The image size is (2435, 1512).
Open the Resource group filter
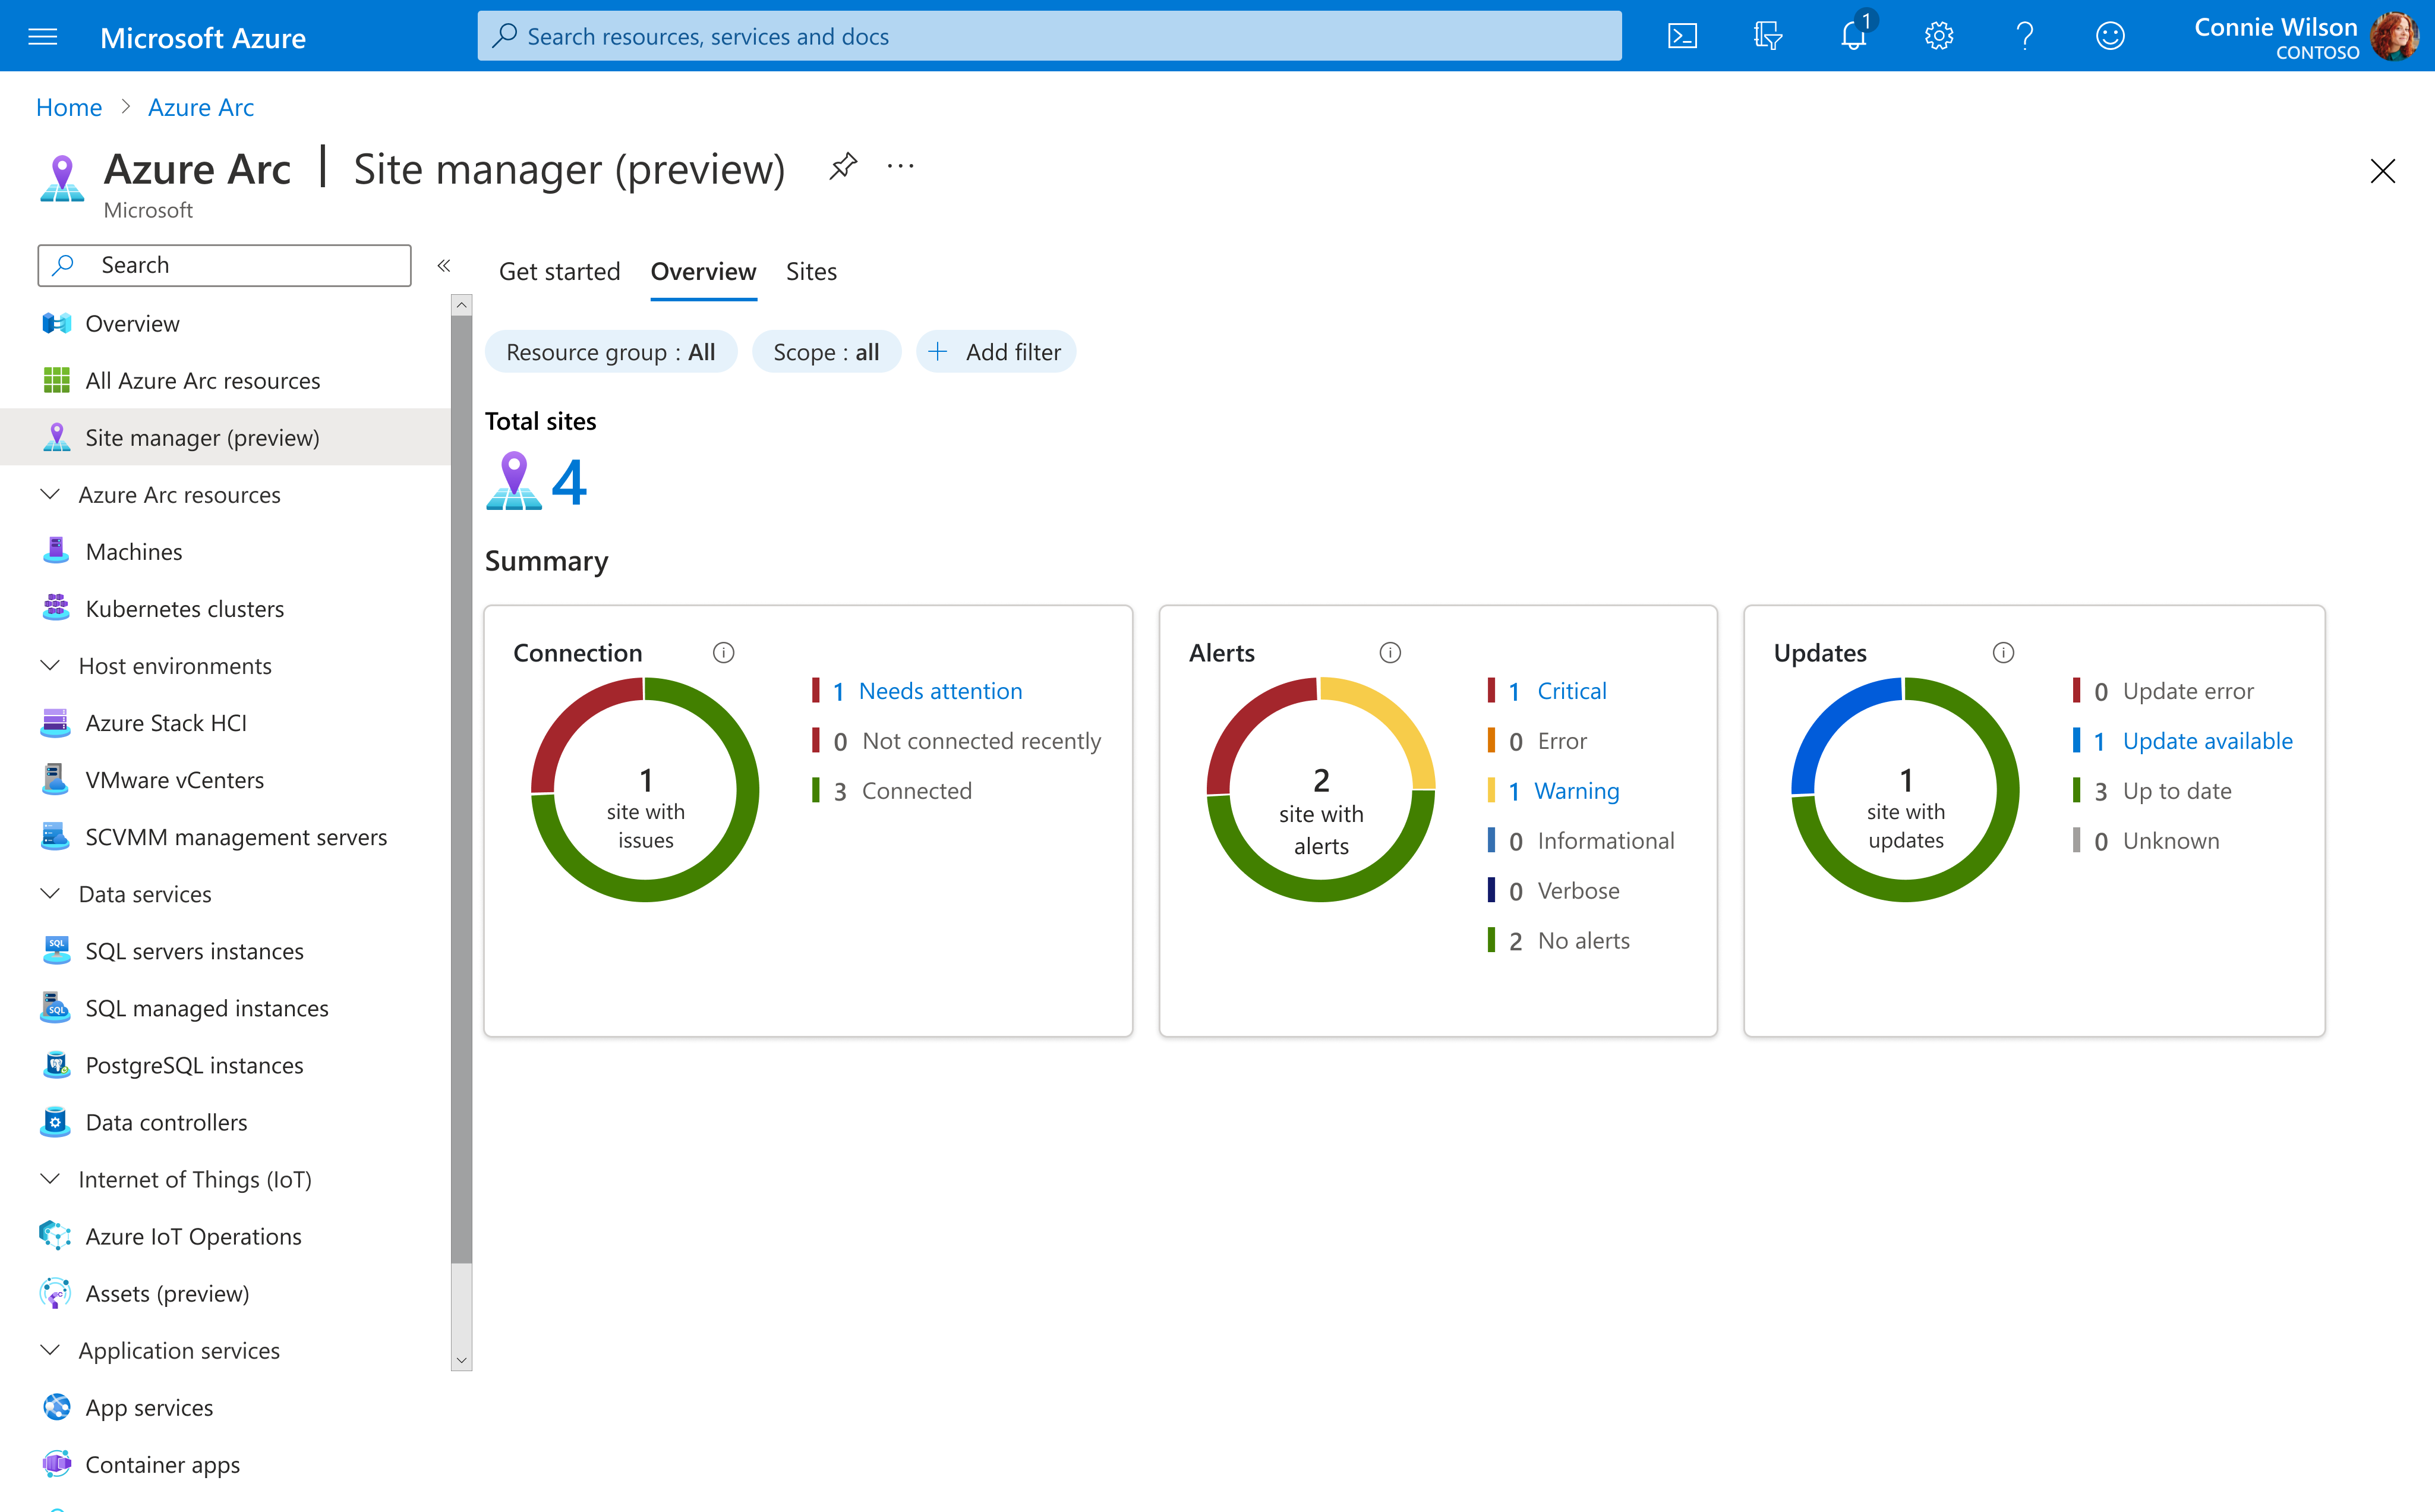tap(611, 351)
